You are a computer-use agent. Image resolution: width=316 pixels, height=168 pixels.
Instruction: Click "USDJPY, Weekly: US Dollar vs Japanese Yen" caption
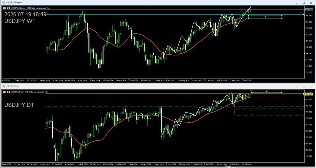[30, 8]
